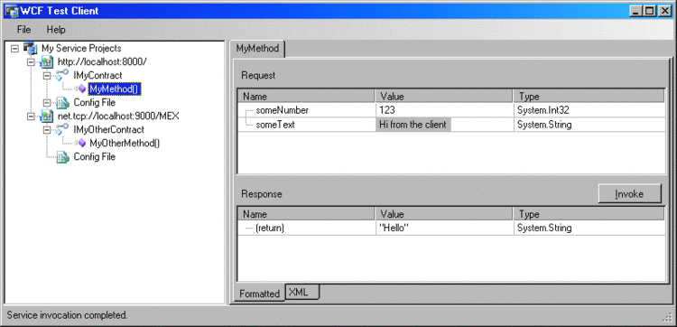Viewport: 677px width, 327px height.
Task: Collapse the IMyContract node
Action: click(x=47, y=76)
